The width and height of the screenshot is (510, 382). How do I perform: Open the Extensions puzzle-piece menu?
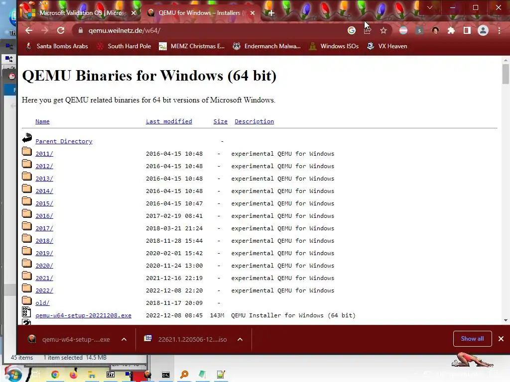pyautogui.click(x=451, y=30)
